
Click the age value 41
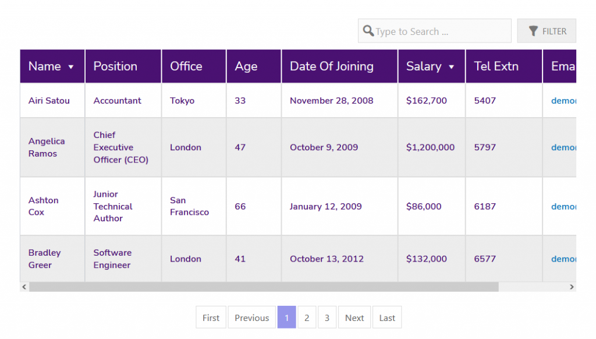coord(240,259)
